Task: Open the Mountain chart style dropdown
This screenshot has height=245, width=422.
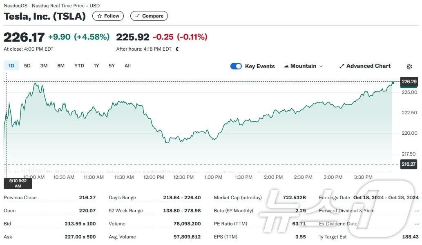Action: (303, 66)
